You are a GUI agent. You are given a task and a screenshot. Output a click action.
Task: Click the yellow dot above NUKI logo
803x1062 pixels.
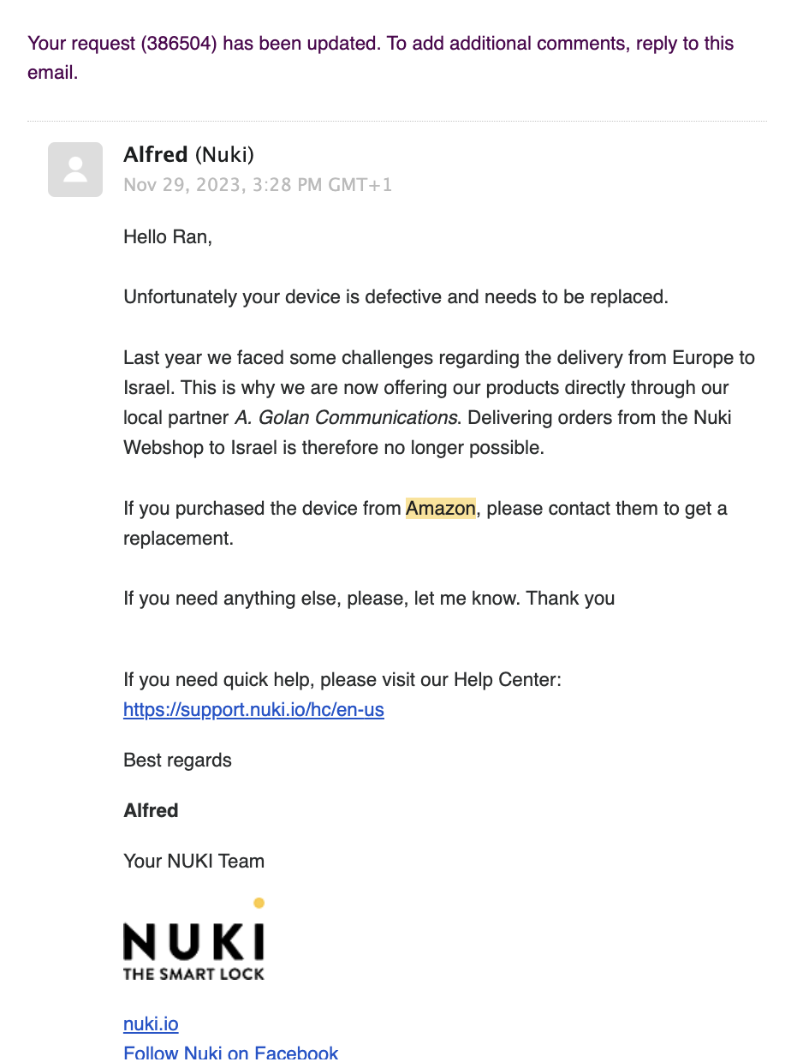[x=259, y=902]
